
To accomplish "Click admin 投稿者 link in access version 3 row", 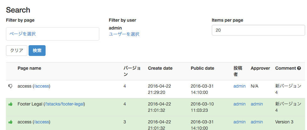I will coord(239,122).
